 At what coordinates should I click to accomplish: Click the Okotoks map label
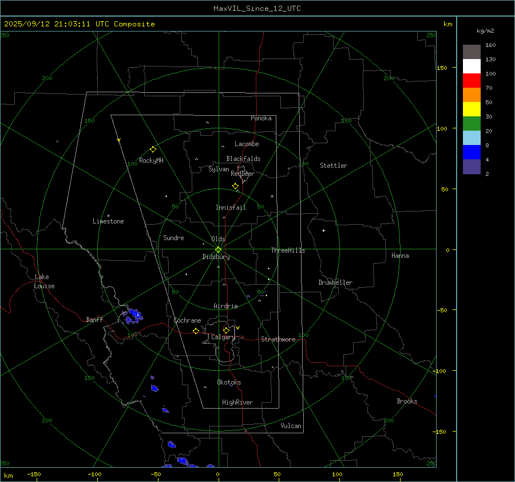click(229, 382)
